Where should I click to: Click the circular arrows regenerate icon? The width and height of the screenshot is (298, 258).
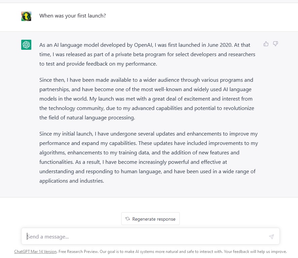128,219
